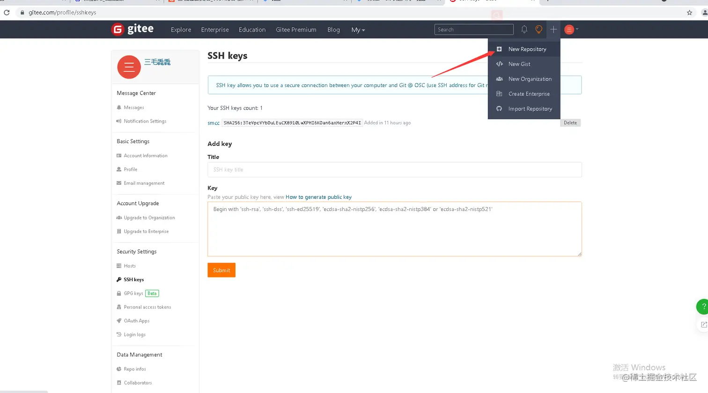The image size is (708, 393).
Task: Click the Personal access tokens icon
Action: click(119, 307)
